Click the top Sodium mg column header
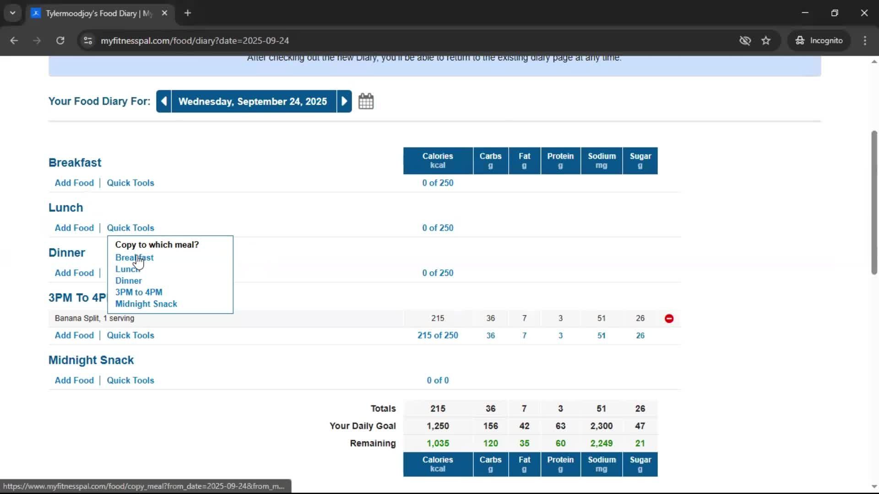Image resolution: width=879 pixels, height=494 pixels. click(602, 161)
